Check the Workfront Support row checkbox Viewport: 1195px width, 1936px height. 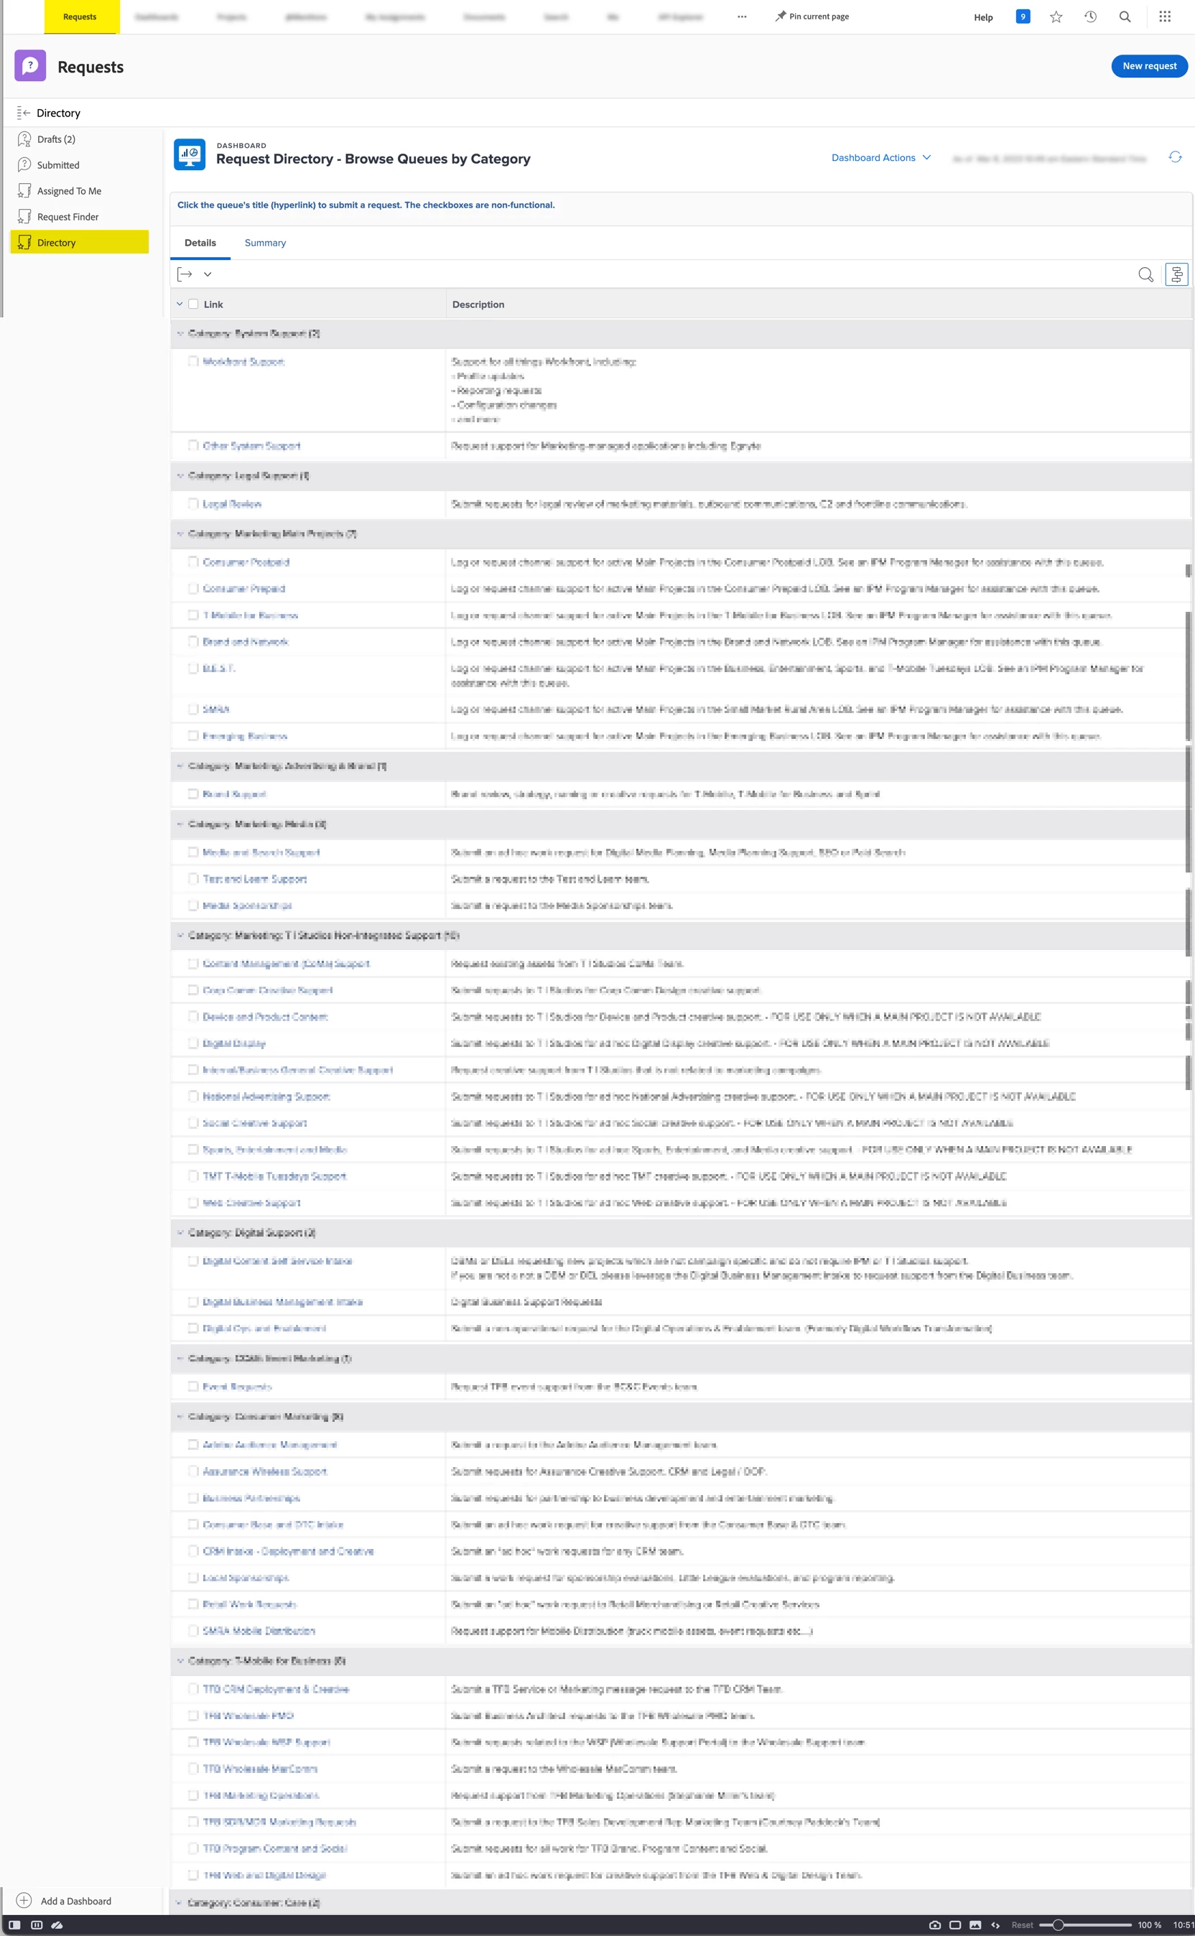[x=193, y=361]
